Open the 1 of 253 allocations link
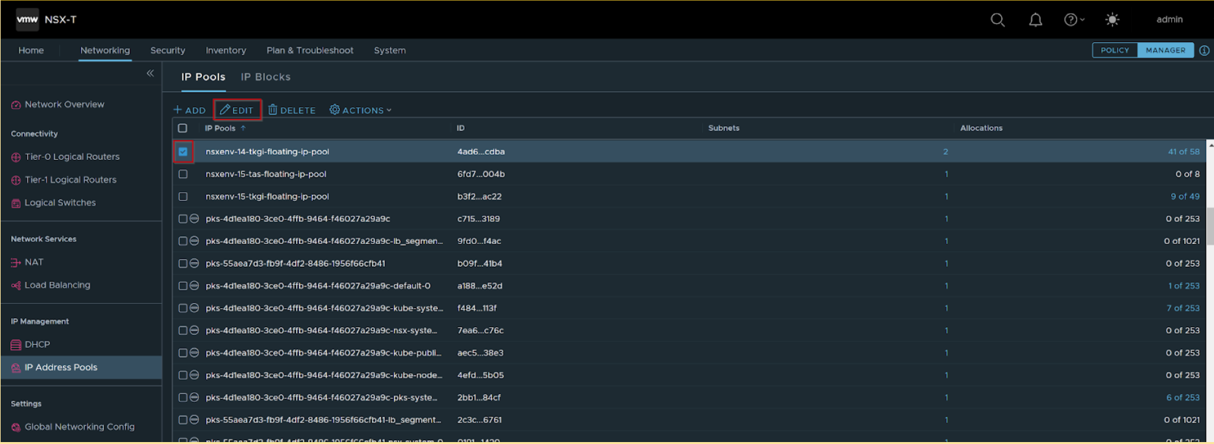This screenshot has width=1214, height=444. point(1184,286)
